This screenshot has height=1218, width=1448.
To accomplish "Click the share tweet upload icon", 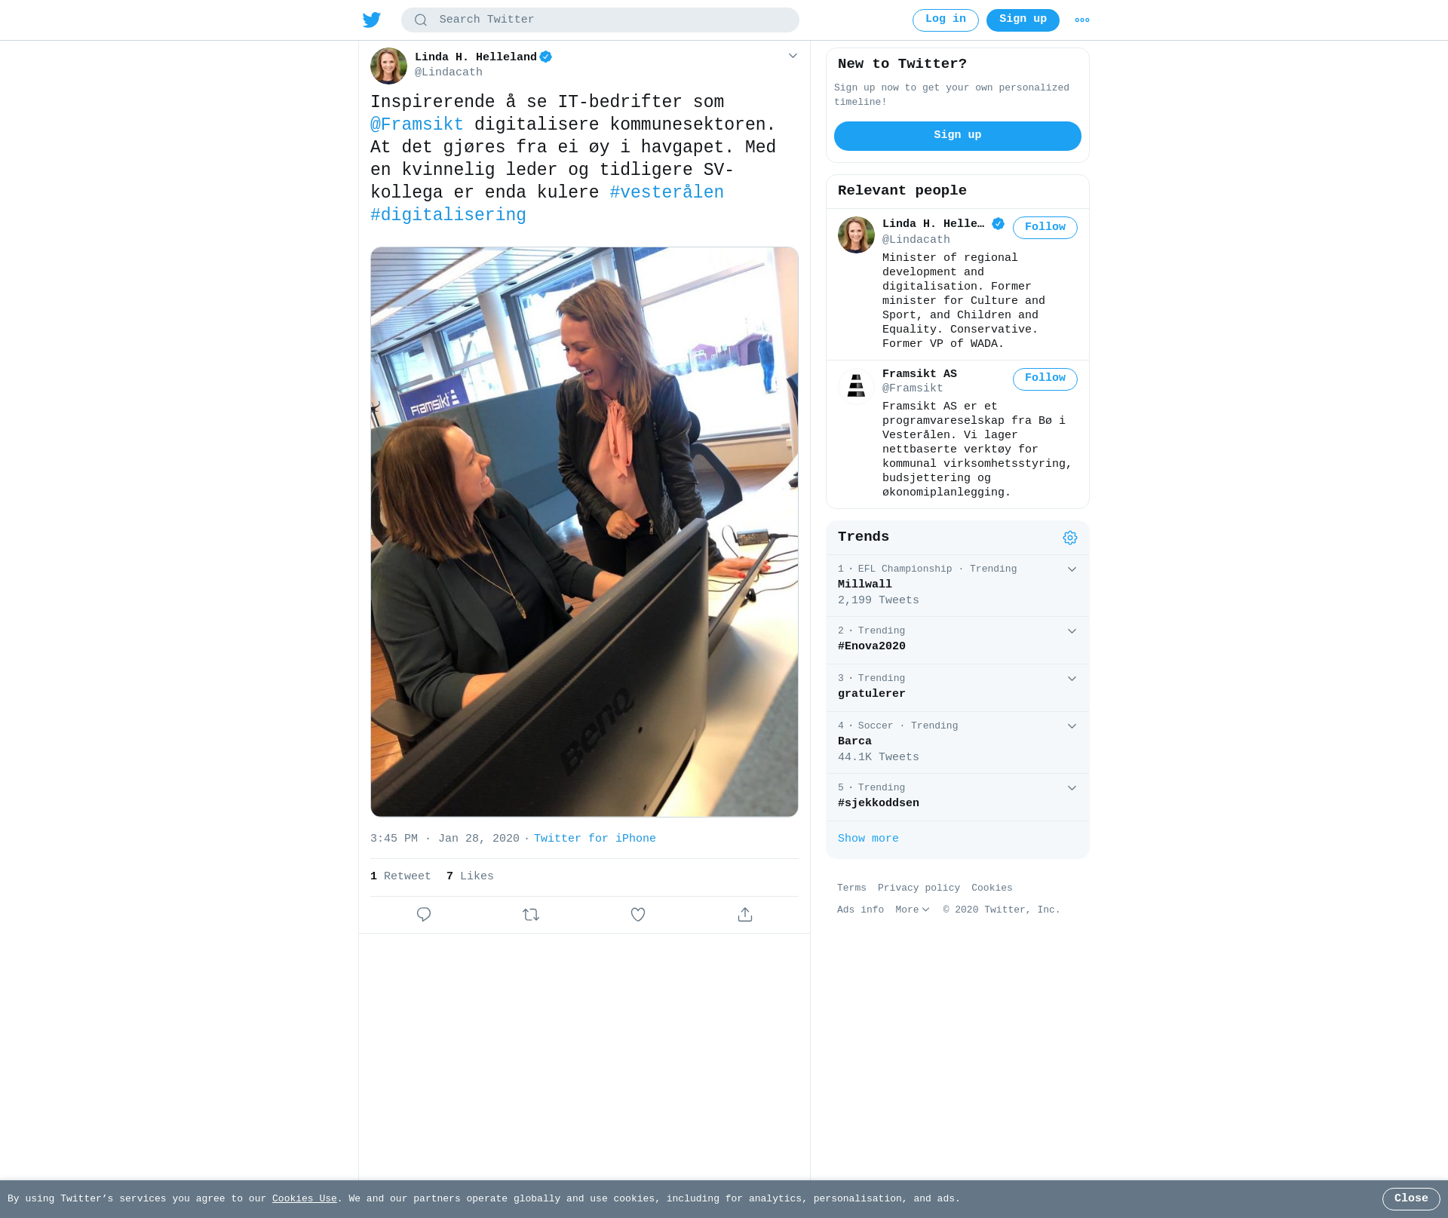I will (x=745, y=914).
